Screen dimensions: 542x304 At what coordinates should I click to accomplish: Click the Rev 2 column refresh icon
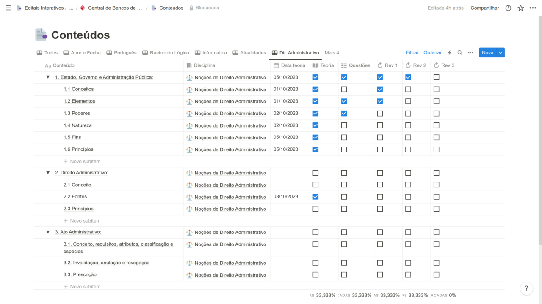coord(408,65)
